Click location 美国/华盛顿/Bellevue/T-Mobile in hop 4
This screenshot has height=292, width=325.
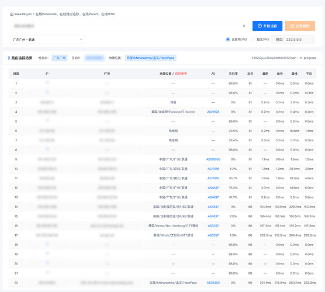pyautogui.click(x=173, y=112)
